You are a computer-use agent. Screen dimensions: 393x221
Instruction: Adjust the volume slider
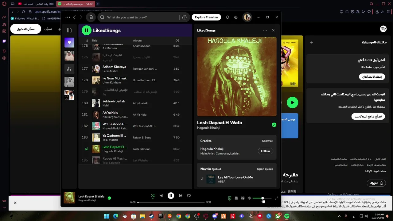262,198
